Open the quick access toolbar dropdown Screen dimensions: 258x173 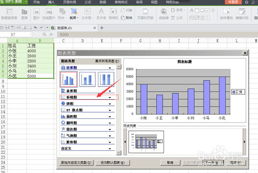(47, 27)
